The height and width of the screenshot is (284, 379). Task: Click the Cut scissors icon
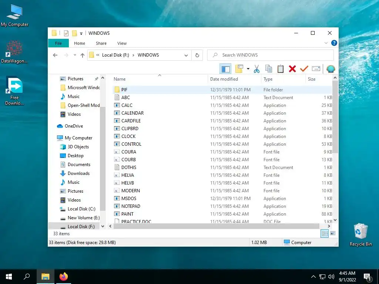click(x=256, y=69)
